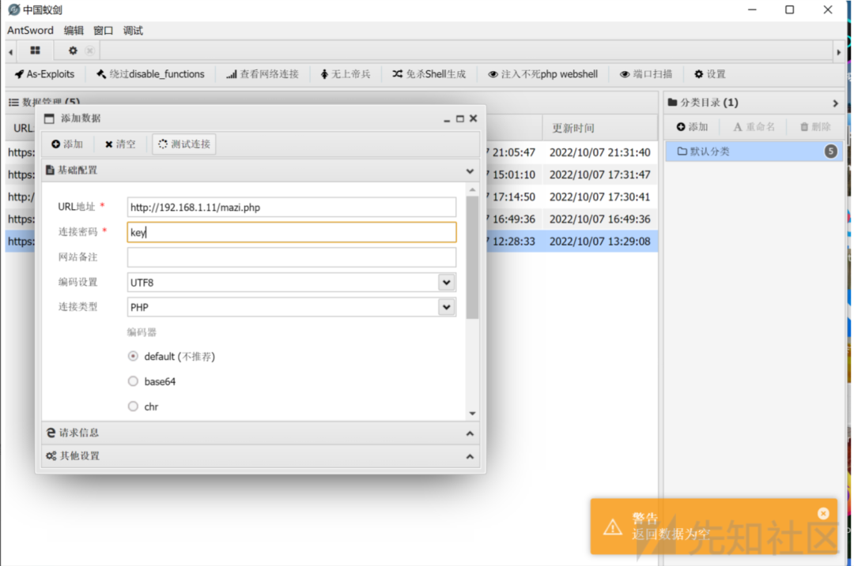Click the URL地址 input field

pos(291,207)
